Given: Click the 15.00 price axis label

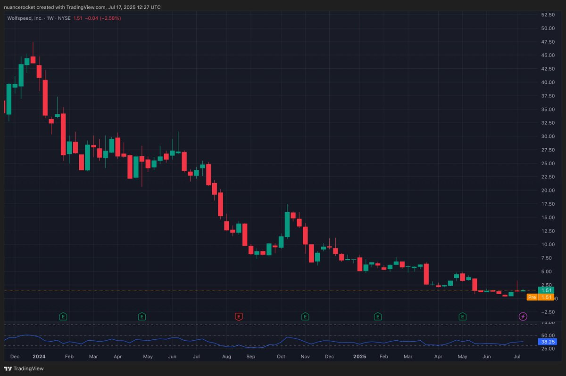Looking at the screenshot, I should point(548,217).
